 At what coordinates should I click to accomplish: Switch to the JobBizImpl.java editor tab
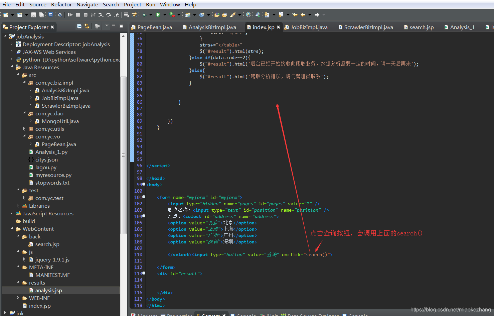306,27
